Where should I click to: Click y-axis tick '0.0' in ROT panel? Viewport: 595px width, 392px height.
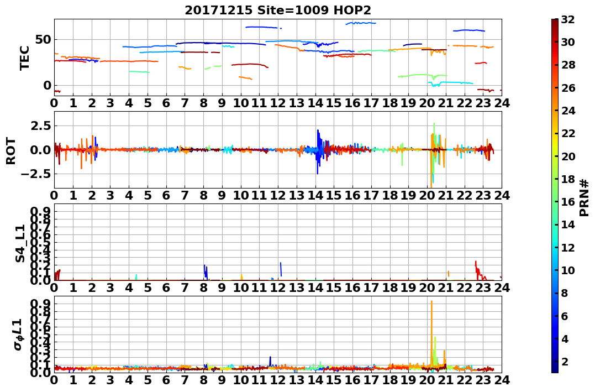(x=40, y=150)
